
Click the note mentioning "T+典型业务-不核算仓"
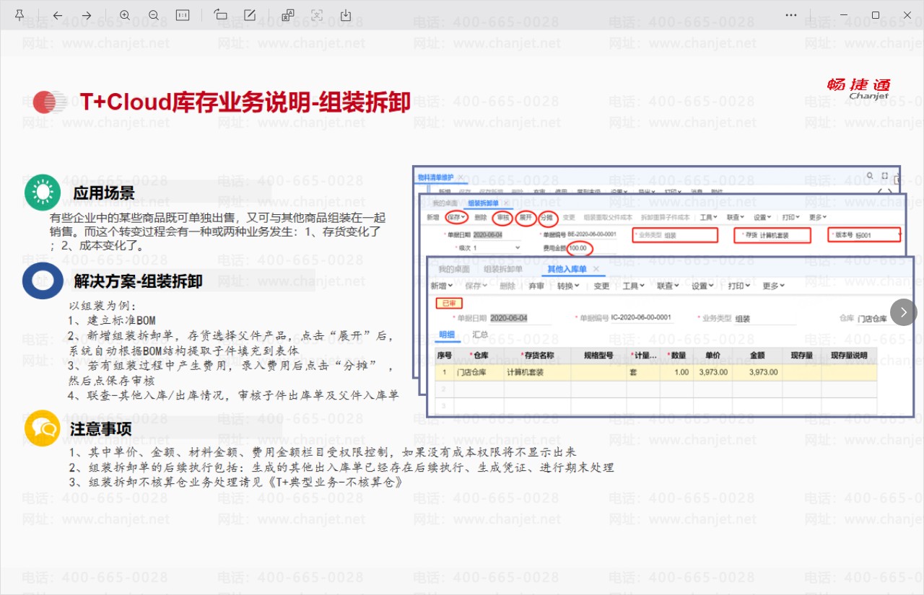coord(237,482)
